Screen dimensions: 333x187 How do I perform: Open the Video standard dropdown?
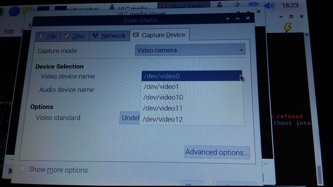click(x=130, y=118)
